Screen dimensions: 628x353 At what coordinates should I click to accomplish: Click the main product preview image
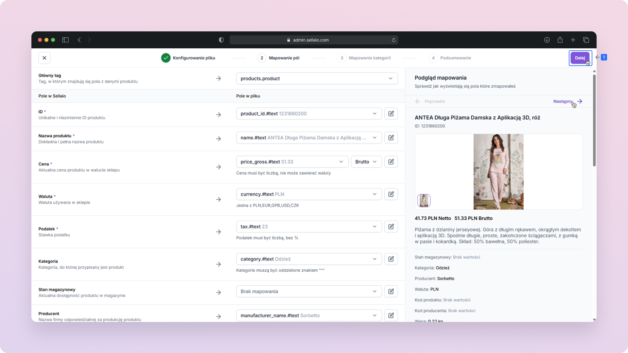(x=498, y=172)
